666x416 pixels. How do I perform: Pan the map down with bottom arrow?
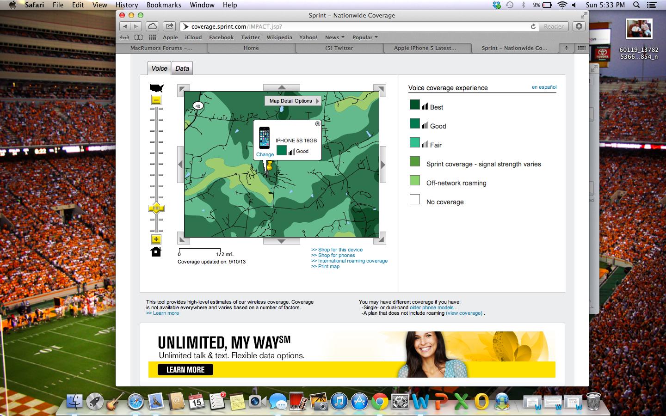point(282,241)
